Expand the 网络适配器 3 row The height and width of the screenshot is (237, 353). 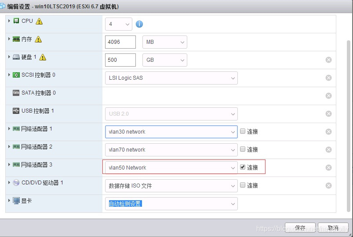(x=9, y=165)
